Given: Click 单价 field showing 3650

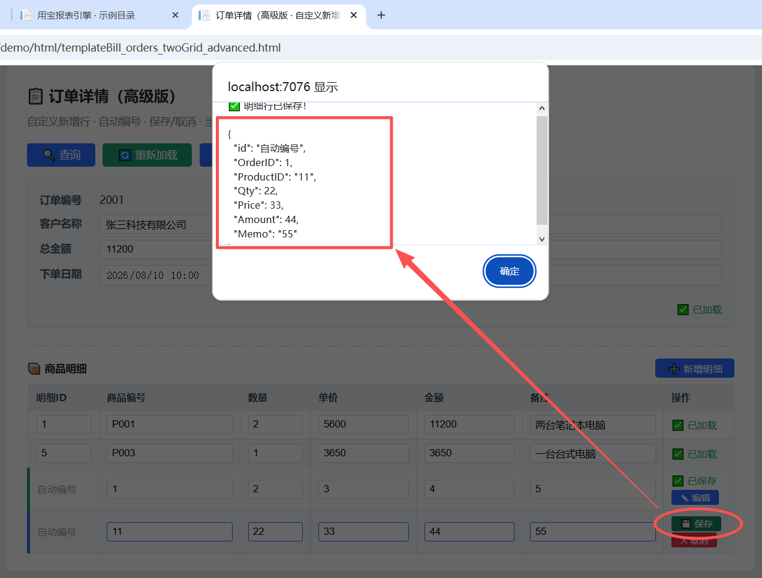Looking at the screenshot, I should coord(363,453).
